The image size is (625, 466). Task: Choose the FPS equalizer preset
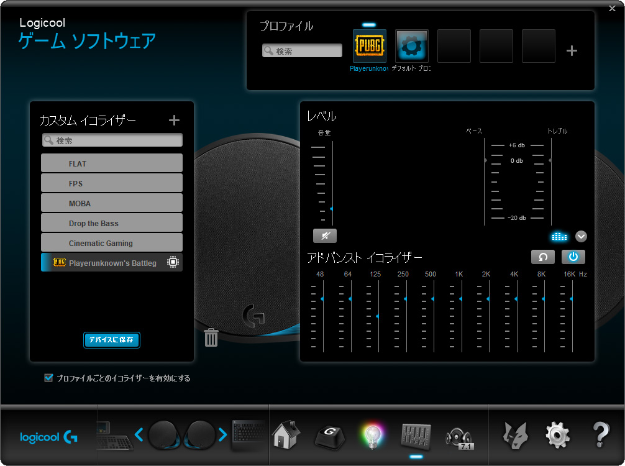click(112, 183)
